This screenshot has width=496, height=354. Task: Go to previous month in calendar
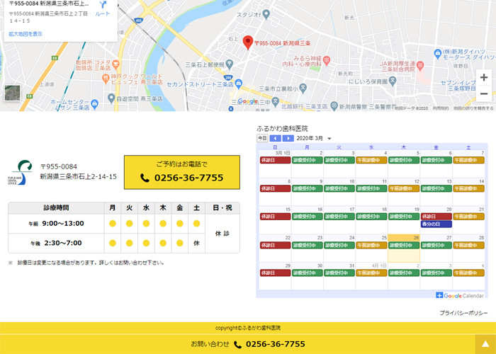(x=275, y=138)
